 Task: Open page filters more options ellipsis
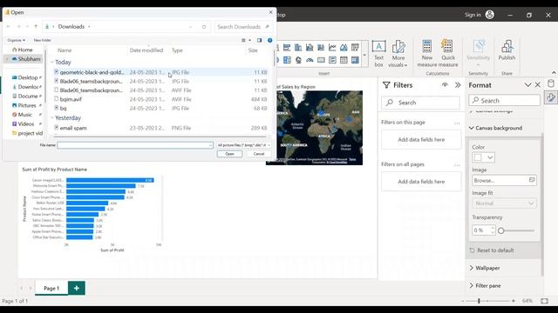click(457, 123)
